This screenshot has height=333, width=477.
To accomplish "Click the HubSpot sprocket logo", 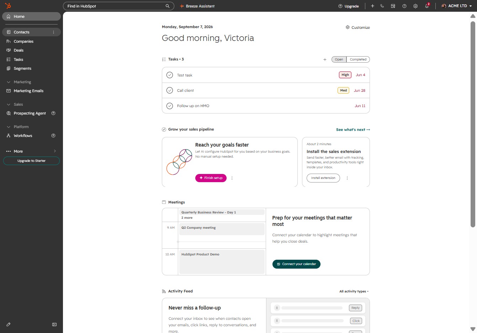I will point(8,6).
